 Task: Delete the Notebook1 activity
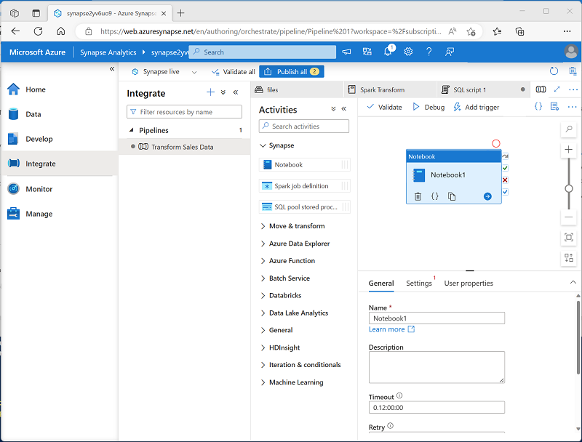tap(418, 196)
